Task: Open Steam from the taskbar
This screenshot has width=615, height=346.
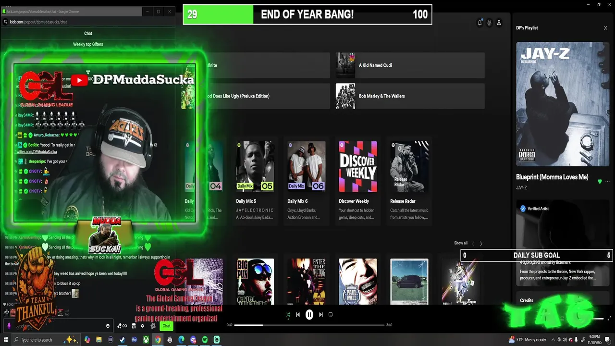Action: pos(122,340)
